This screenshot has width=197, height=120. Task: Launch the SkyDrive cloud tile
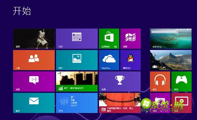[109, 60]
